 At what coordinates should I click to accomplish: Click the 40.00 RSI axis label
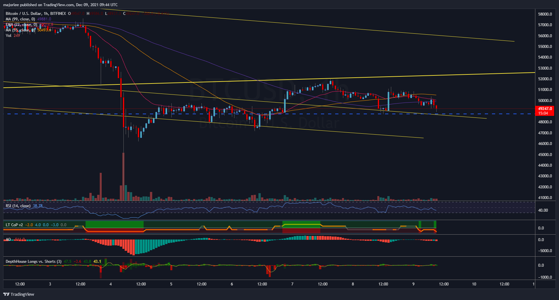click(x=543, y=210)
